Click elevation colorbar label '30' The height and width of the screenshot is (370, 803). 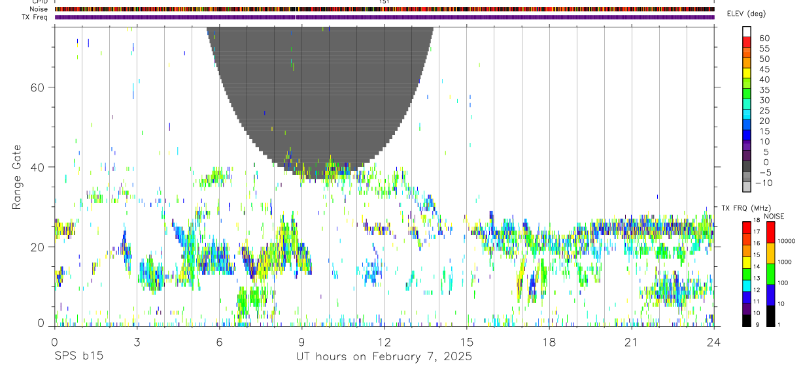point(763,100)
